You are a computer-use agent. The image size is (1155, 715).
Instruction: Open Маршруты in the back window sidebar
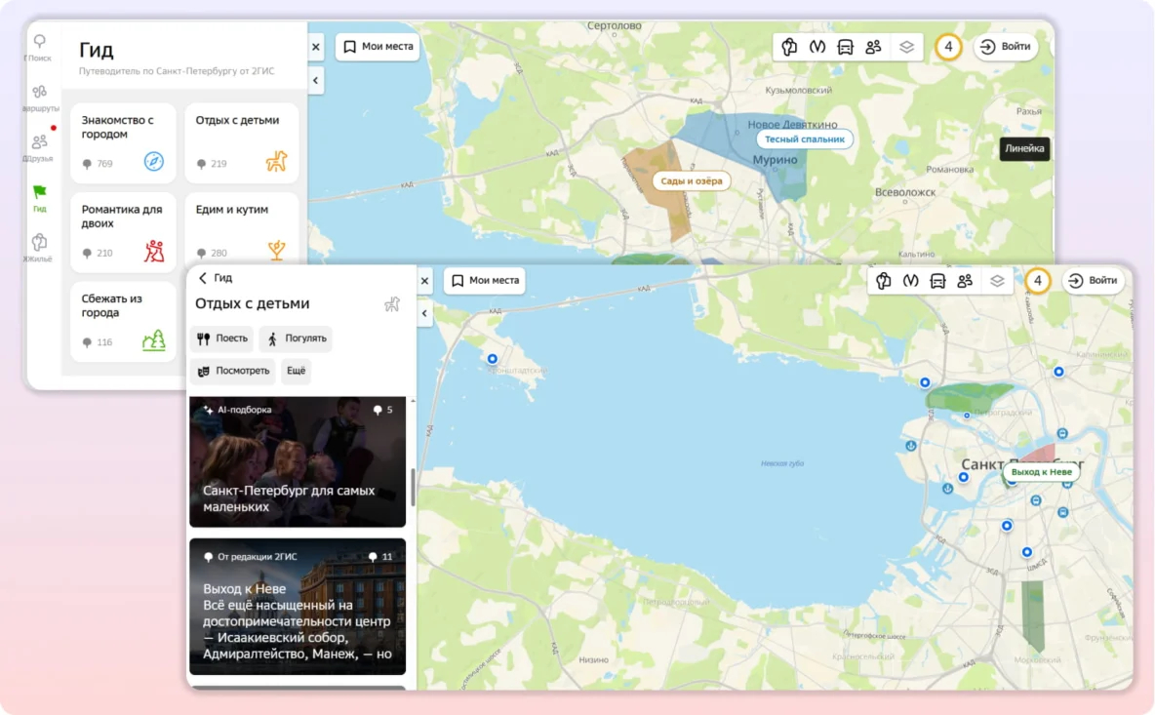point(39,98)
